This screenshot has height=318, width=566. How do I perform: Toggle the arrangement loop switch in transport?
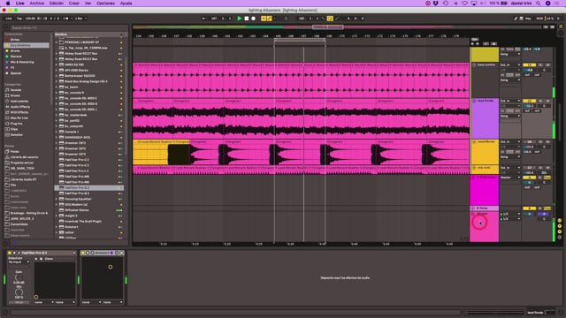pos(330,19)
